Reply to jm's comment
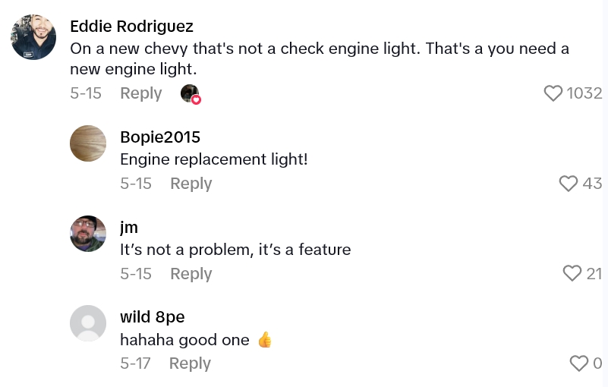608x387 pixels. [191, 273]
